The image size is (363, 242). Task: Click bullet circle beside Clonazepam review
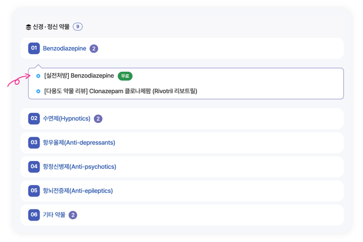38,91
